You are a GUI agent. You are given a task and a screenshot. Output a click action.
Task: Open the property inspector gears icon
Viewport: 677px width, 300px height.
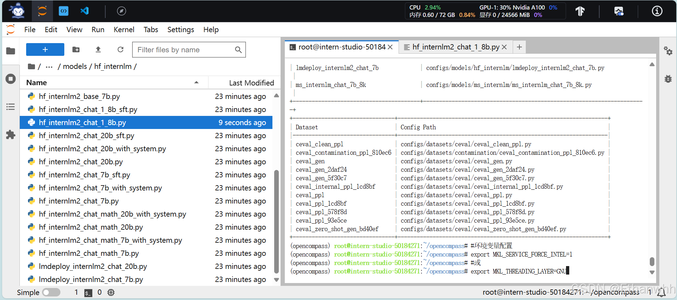click(668, 51)
